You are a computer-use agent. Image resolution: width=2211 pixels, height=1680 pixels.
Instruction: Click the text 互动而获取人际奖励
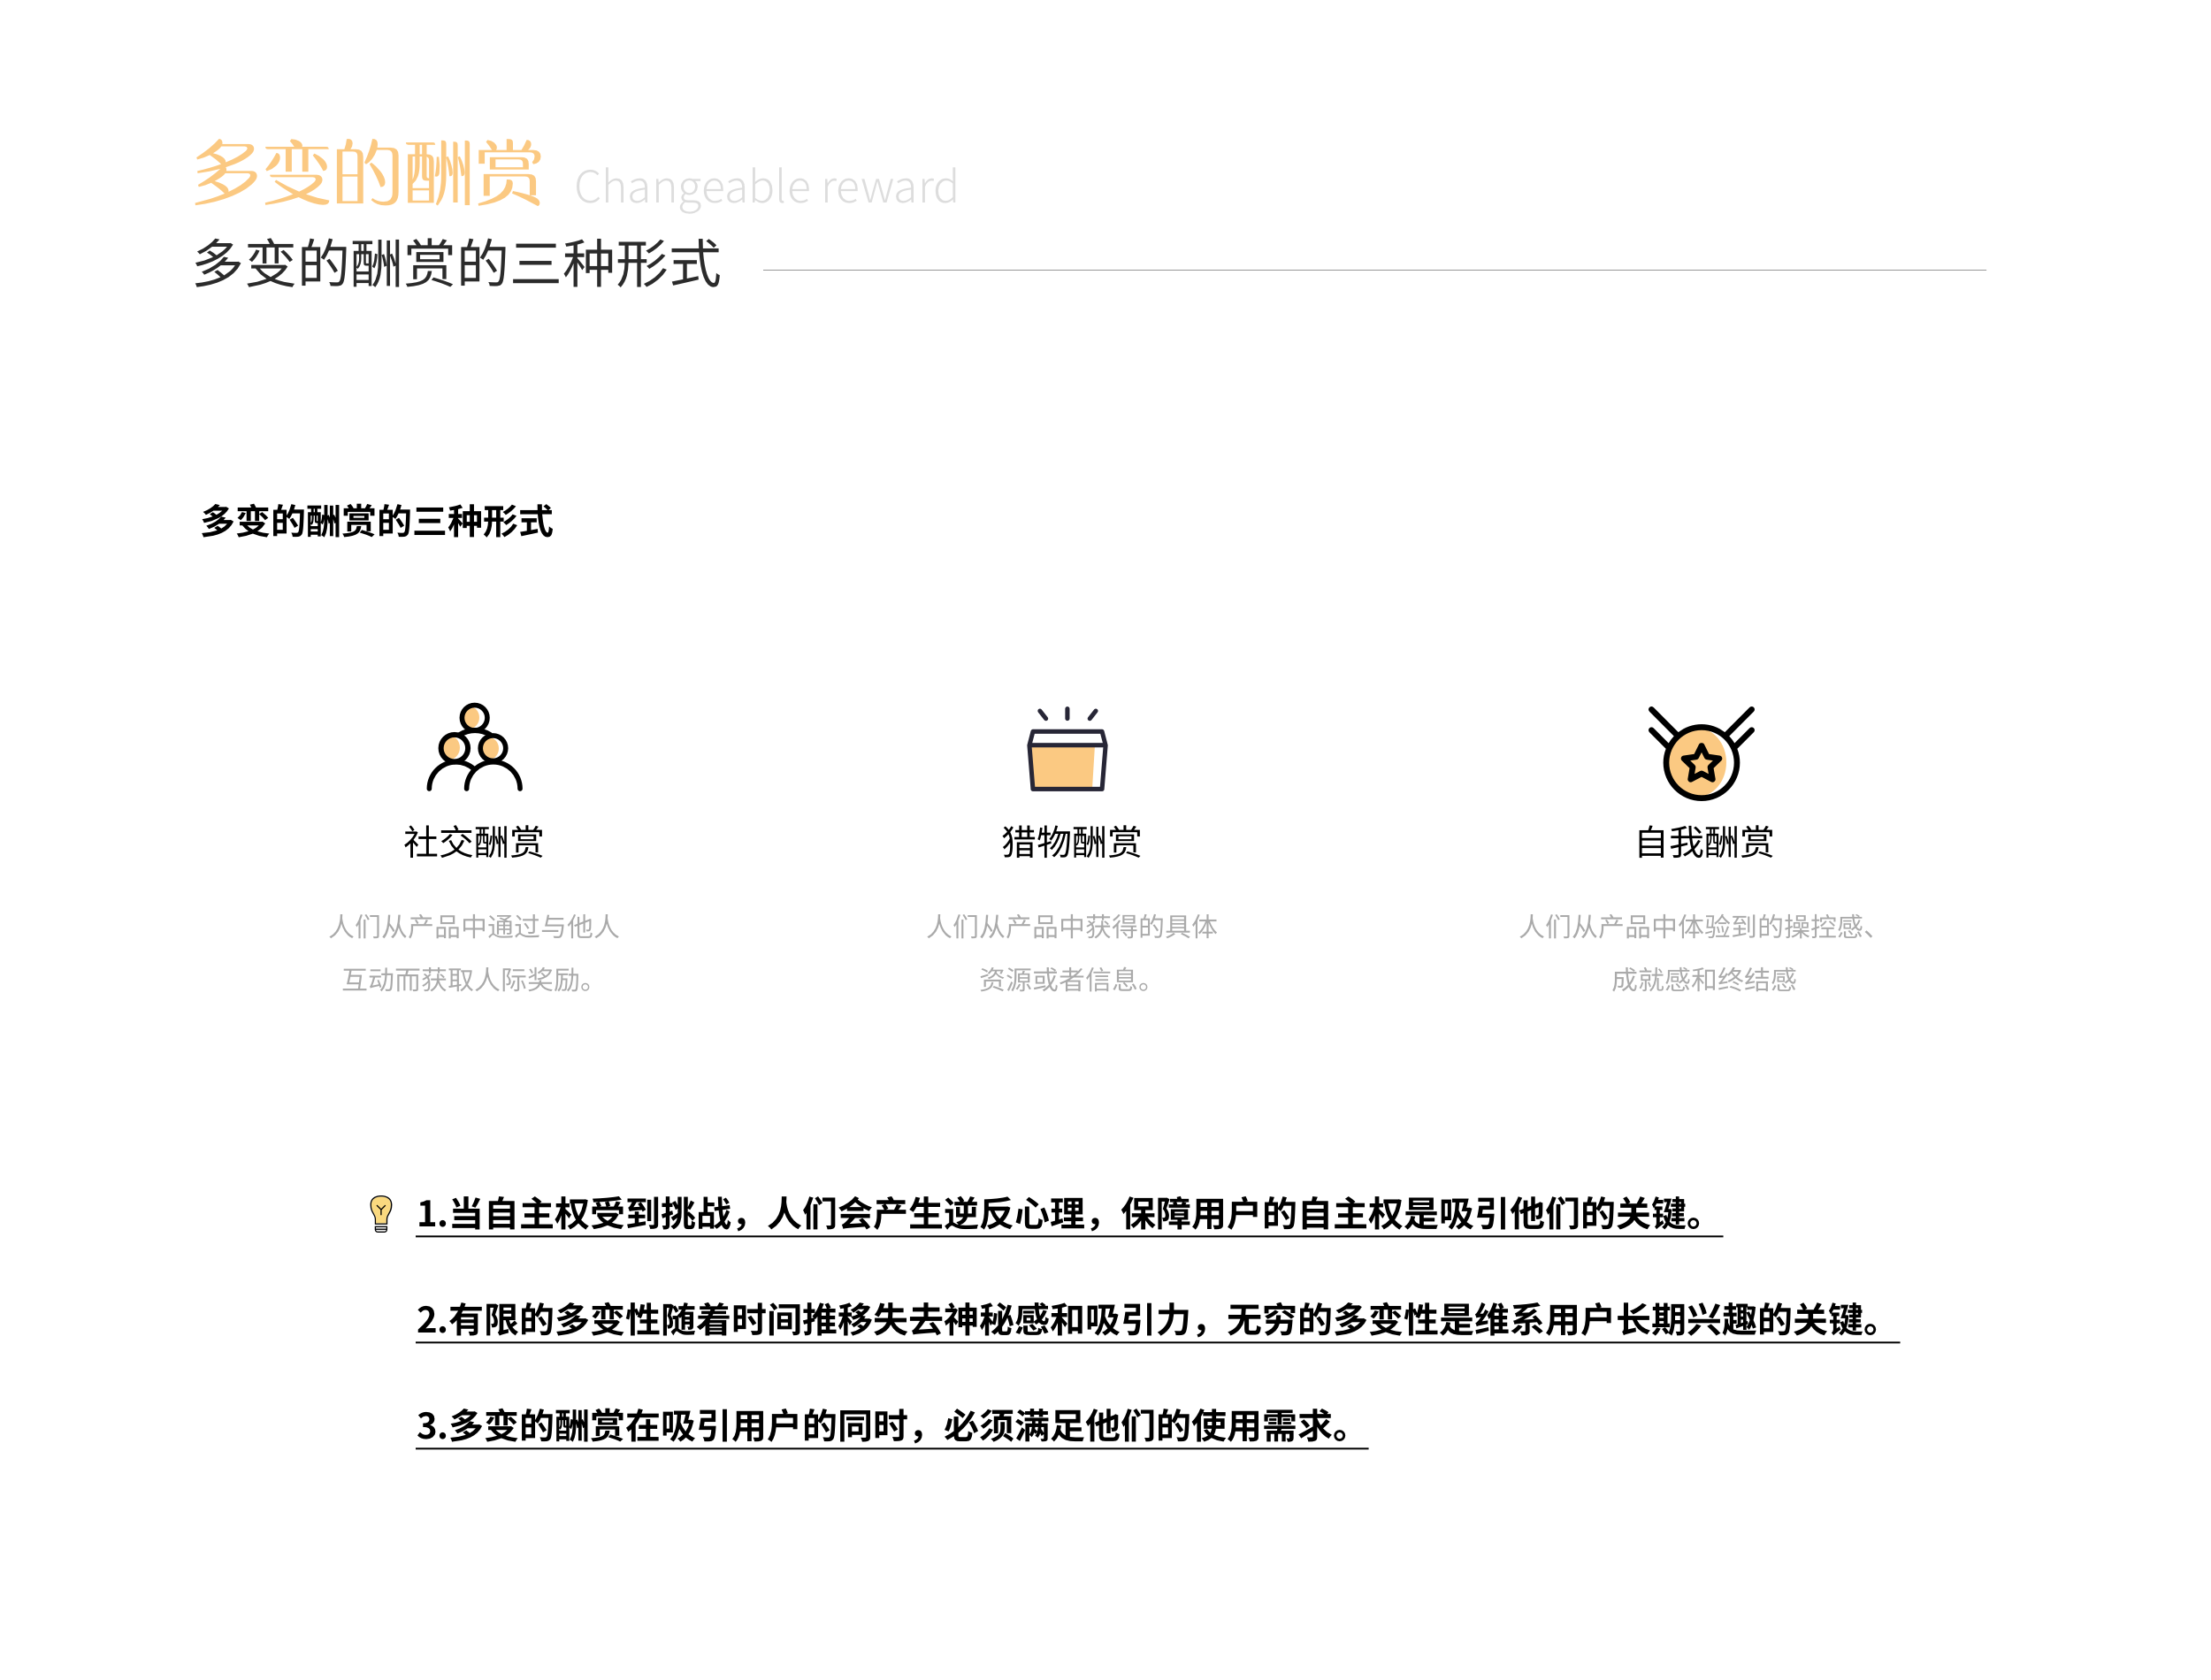click(468, 980)
